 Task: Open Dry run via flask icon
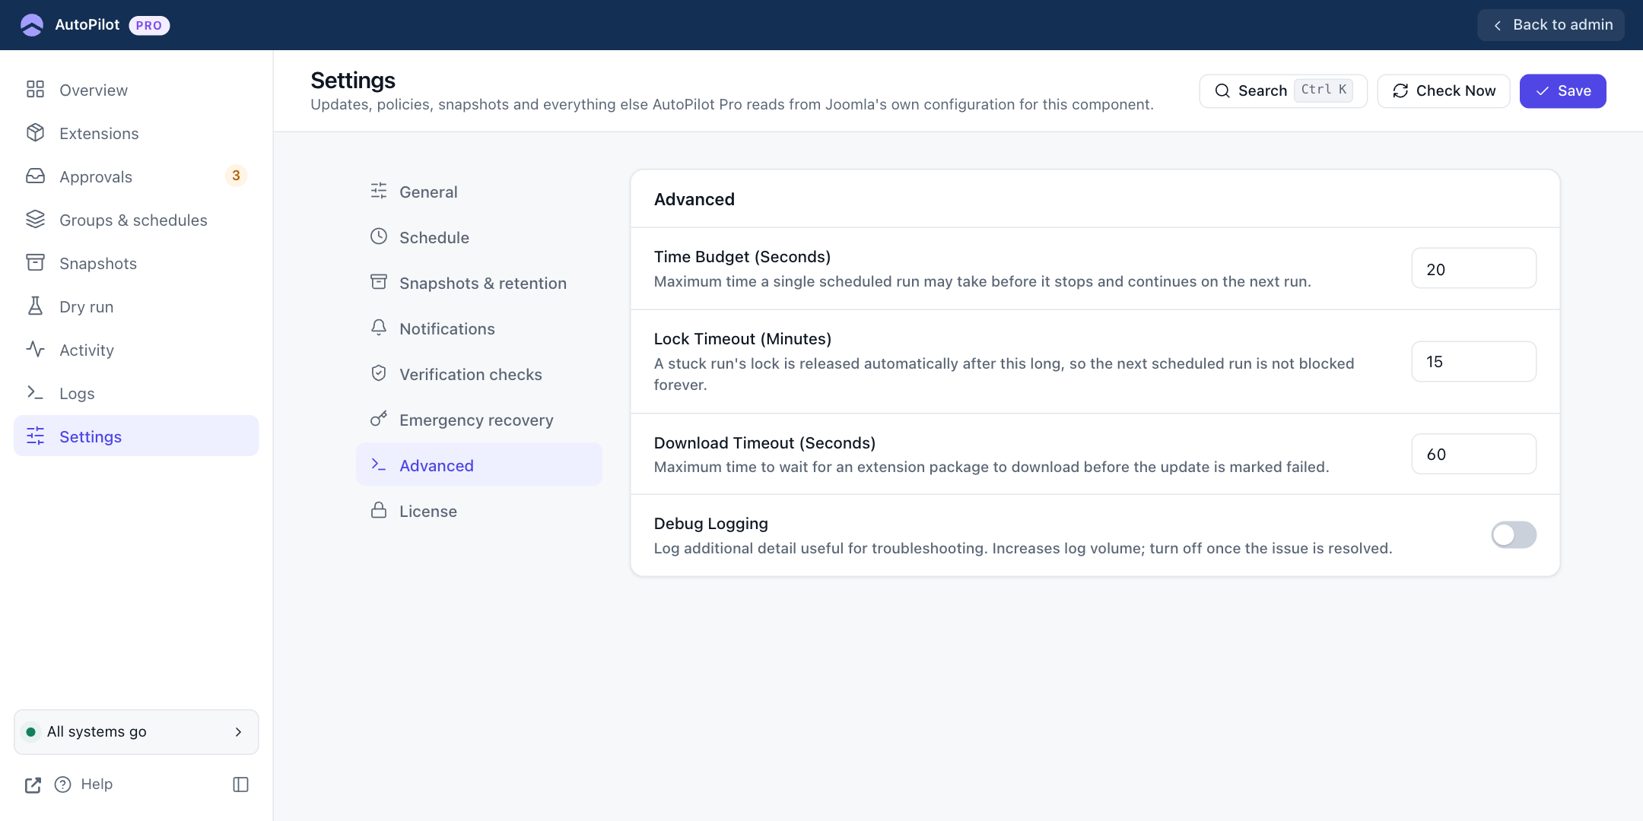tap(35, 306)
